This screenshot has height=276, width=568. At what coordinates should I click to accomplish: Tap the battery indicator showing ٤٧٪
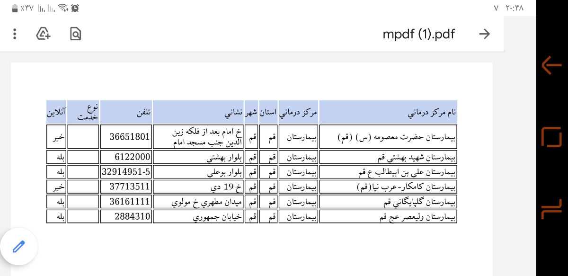click(21, 8)
